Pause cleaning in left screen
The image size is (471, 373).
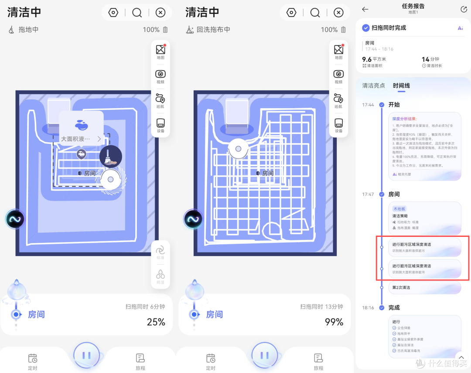tap(86, 355)
